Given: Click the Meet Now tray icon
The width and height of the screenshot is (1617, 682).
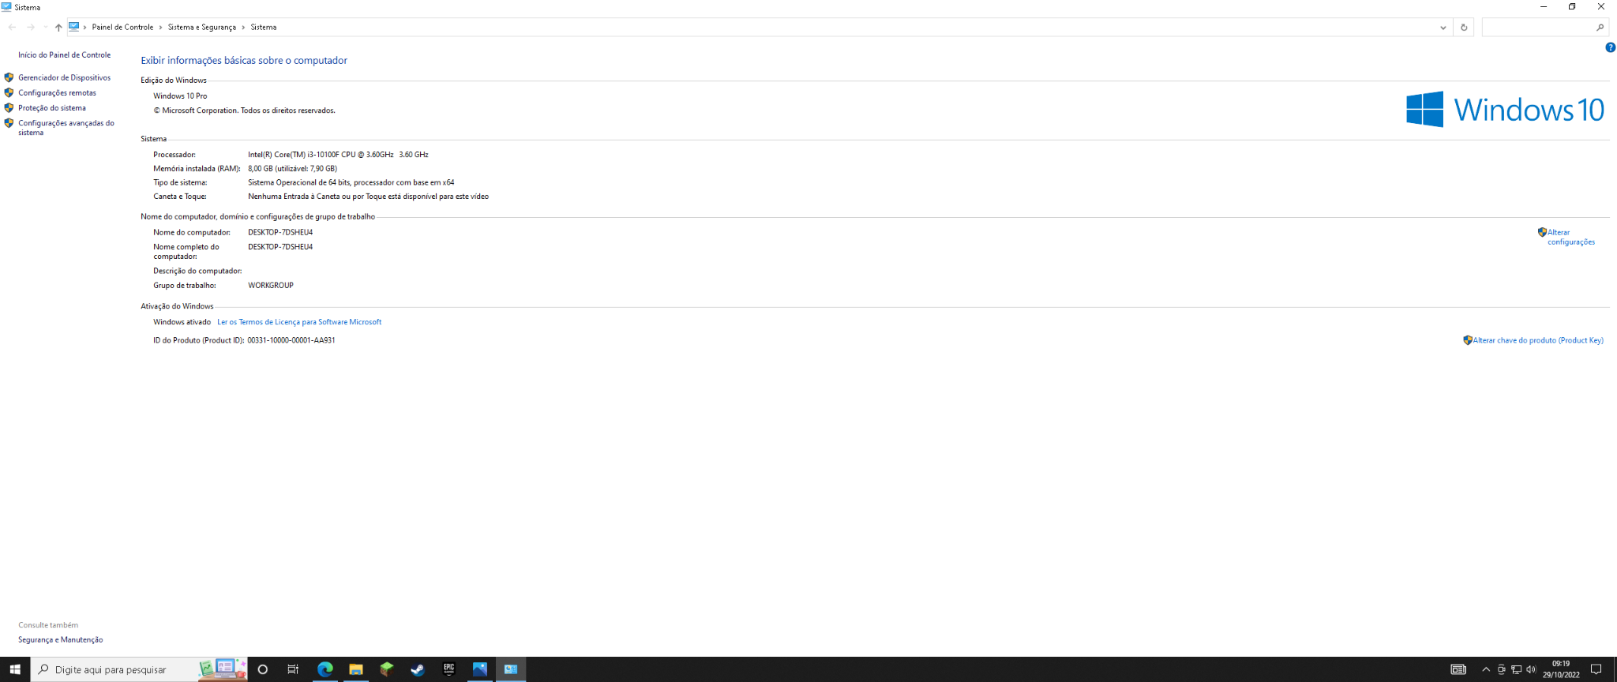Looking at the screenshot, I should coord(1501,669).
